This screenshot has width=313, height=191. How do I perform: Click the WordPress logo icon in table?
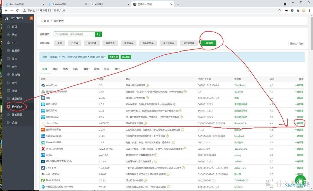tap(43, 85)
